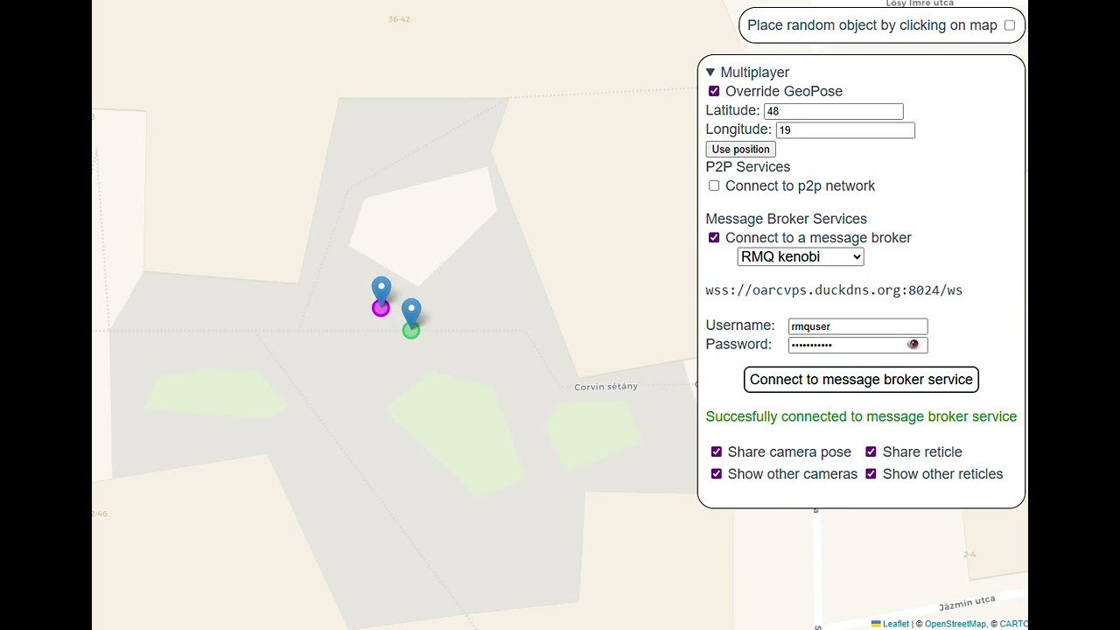
Task: Click the Succesfully connected status message
Action: coord(861,416)
